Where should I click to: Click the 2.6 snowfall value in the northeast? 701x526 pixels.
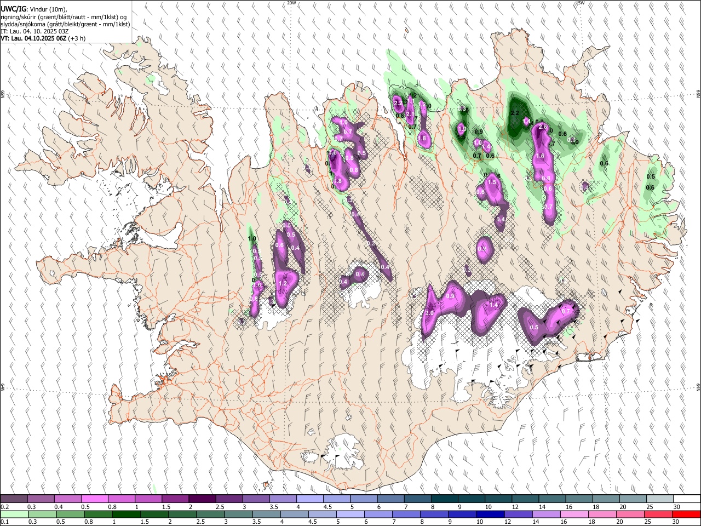tap(543, 127)
